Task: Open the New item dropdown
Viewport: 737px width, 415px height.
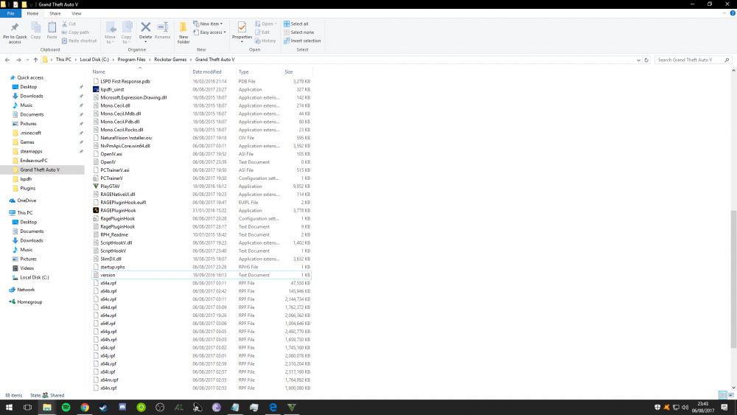Action: tap(209, 24)
